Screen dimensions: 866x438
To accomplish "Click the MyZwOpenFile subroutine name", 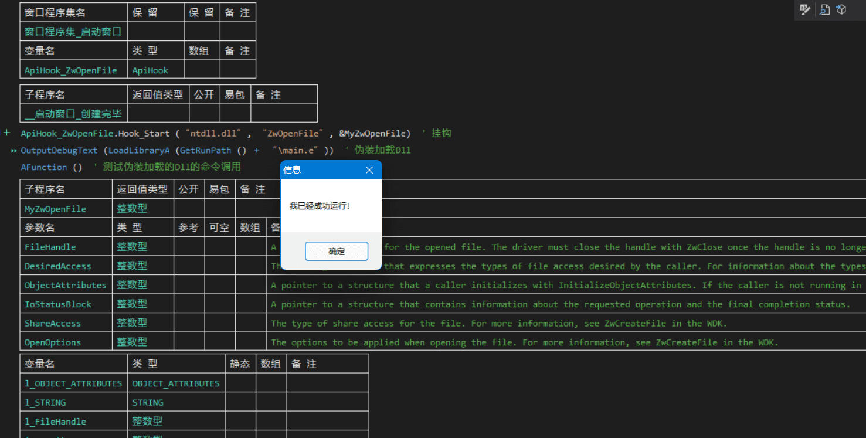I will coord(55,209).
